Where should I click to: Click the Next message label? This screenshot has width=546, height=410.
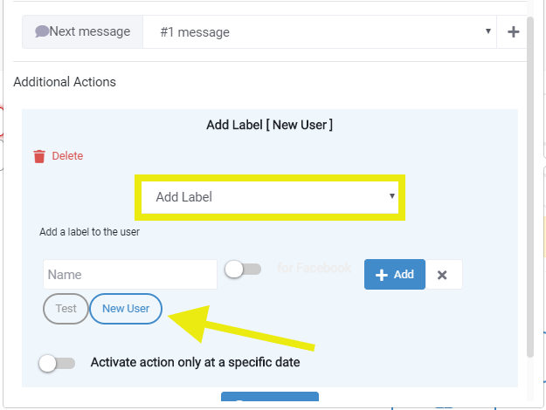click(x=90, y=31)
